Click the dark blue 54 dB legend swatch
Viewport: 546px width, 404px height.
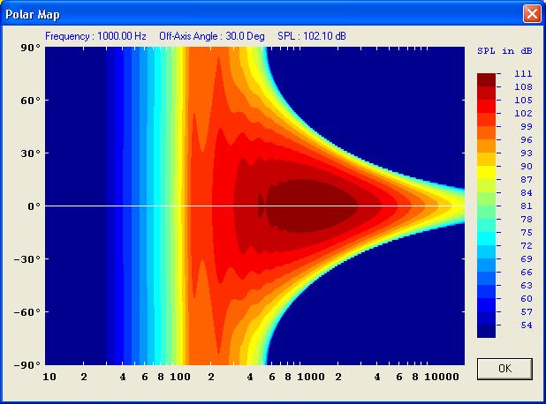[x=486, y=331]
